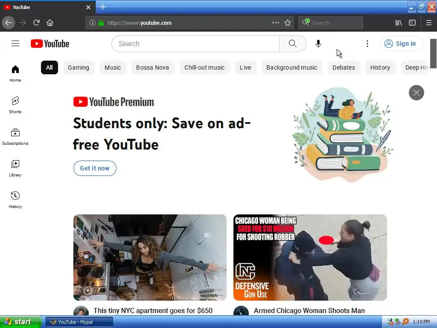437x328 pixels.
Task: Start voice search with microphone icon
Action: pyautogui.click(x=318, y=44)
